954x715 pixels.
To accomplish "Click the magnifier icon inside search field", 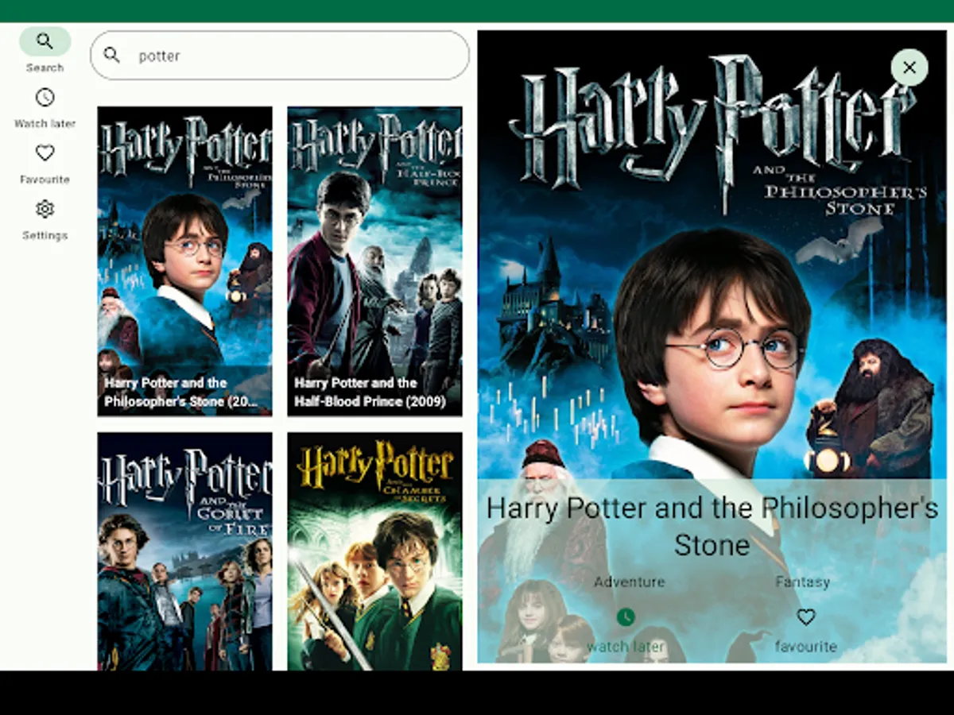I will click(112, 55).
